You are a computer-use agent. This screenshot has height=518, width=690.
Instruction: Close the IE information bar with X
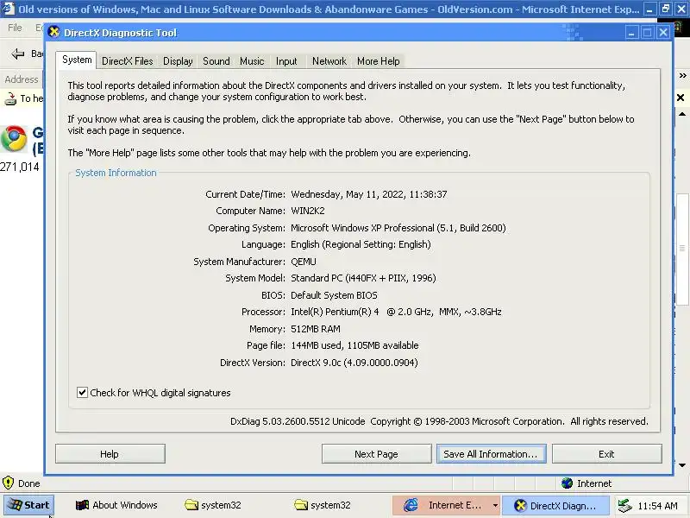coord(681,98)
